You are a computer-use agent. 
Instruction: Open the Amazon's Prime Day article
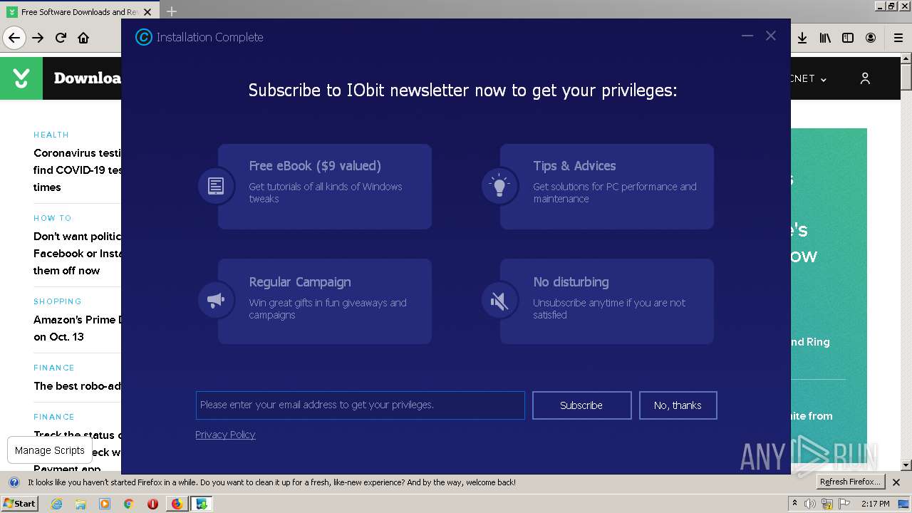click(77, 328)
